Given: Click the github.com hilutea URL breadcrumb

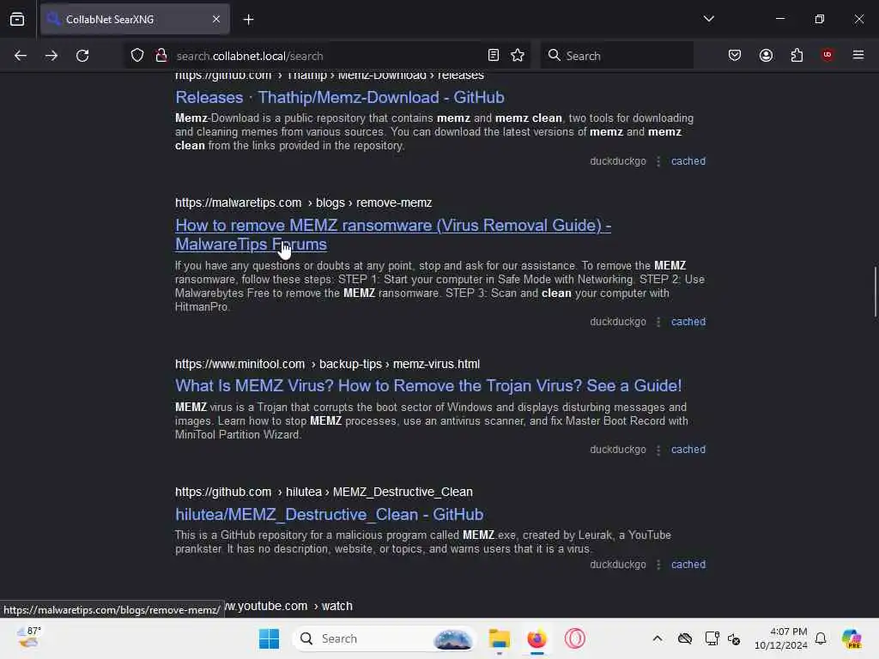Looking at the screenshot, I should click(x=324, y=492).
